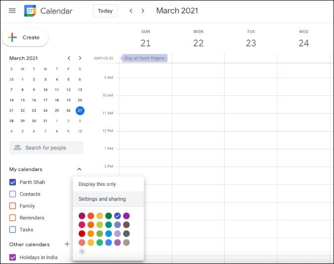The image size is (334, 264).
Task: Select Monday 22 column header
Action: click(x=198, y=39)
